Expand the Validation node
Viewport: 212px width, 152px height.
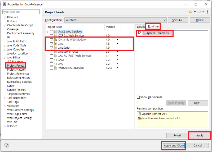5,106
